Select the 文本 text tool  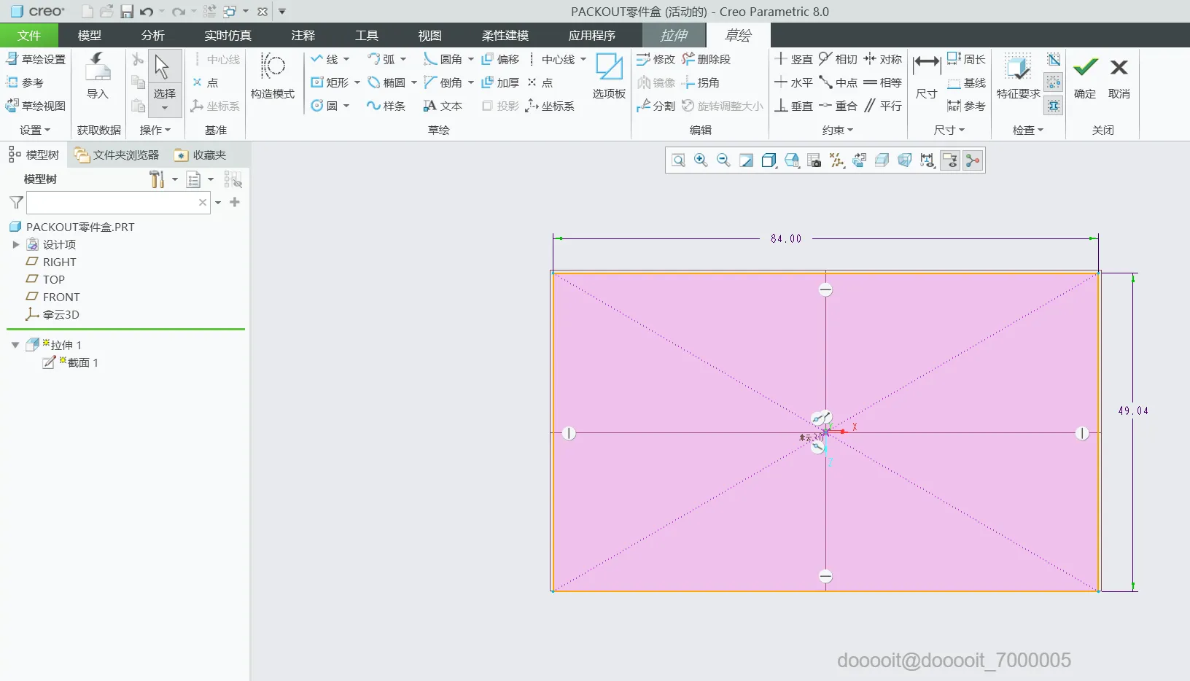point(443,106)
